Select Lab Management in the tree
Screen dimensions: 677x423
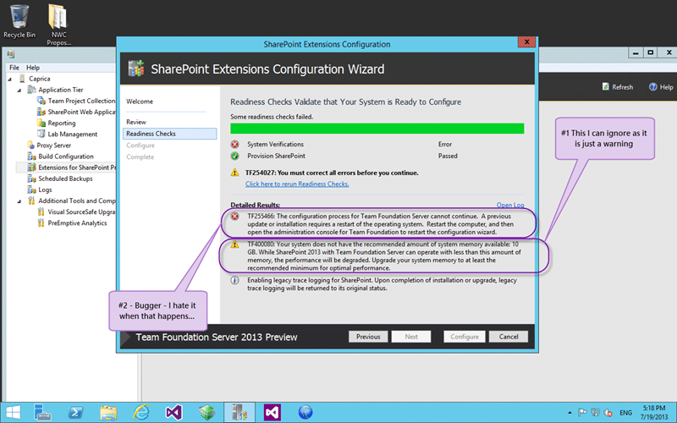[x=72, y=135]
